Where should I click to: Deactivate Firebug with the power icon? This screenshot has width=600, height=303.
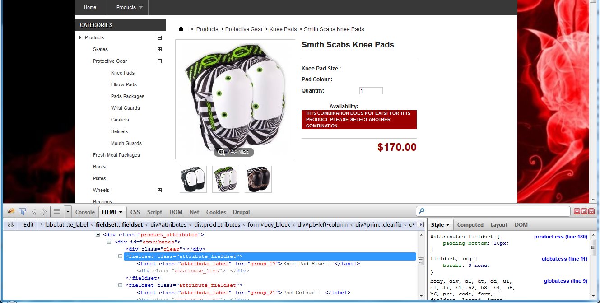pyautogui.click(x=591, y=211)
